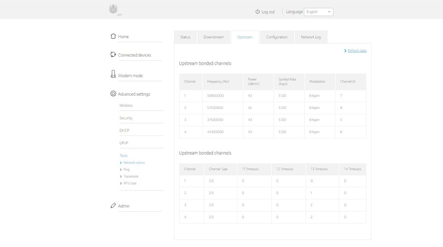Image resolution: width=443 pixels, height=247 pixels.
Task: Click Channel ID value 5
Action: tap(341, 120)
